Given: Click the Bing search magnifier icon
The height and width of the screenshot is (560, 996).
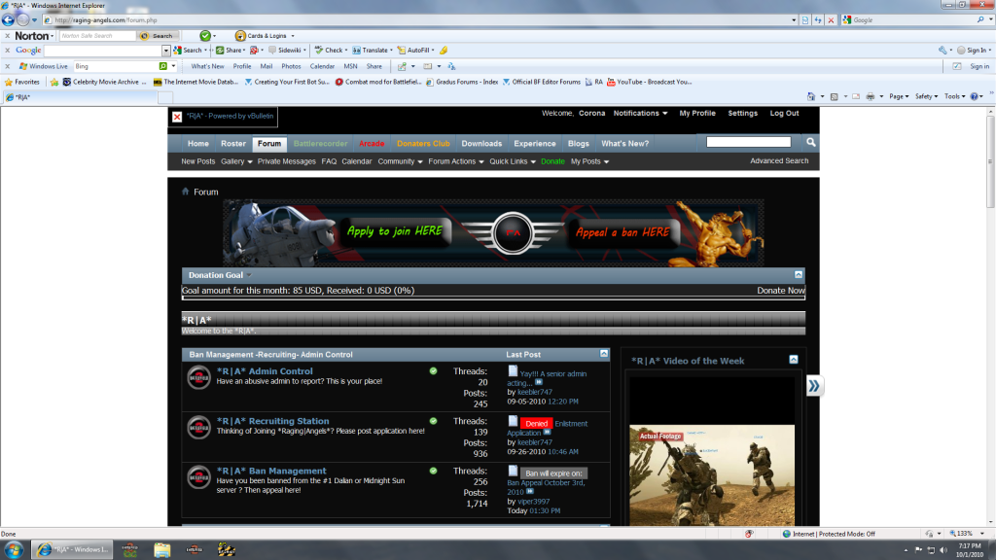Looking at the screenshot, I should 163,66.
